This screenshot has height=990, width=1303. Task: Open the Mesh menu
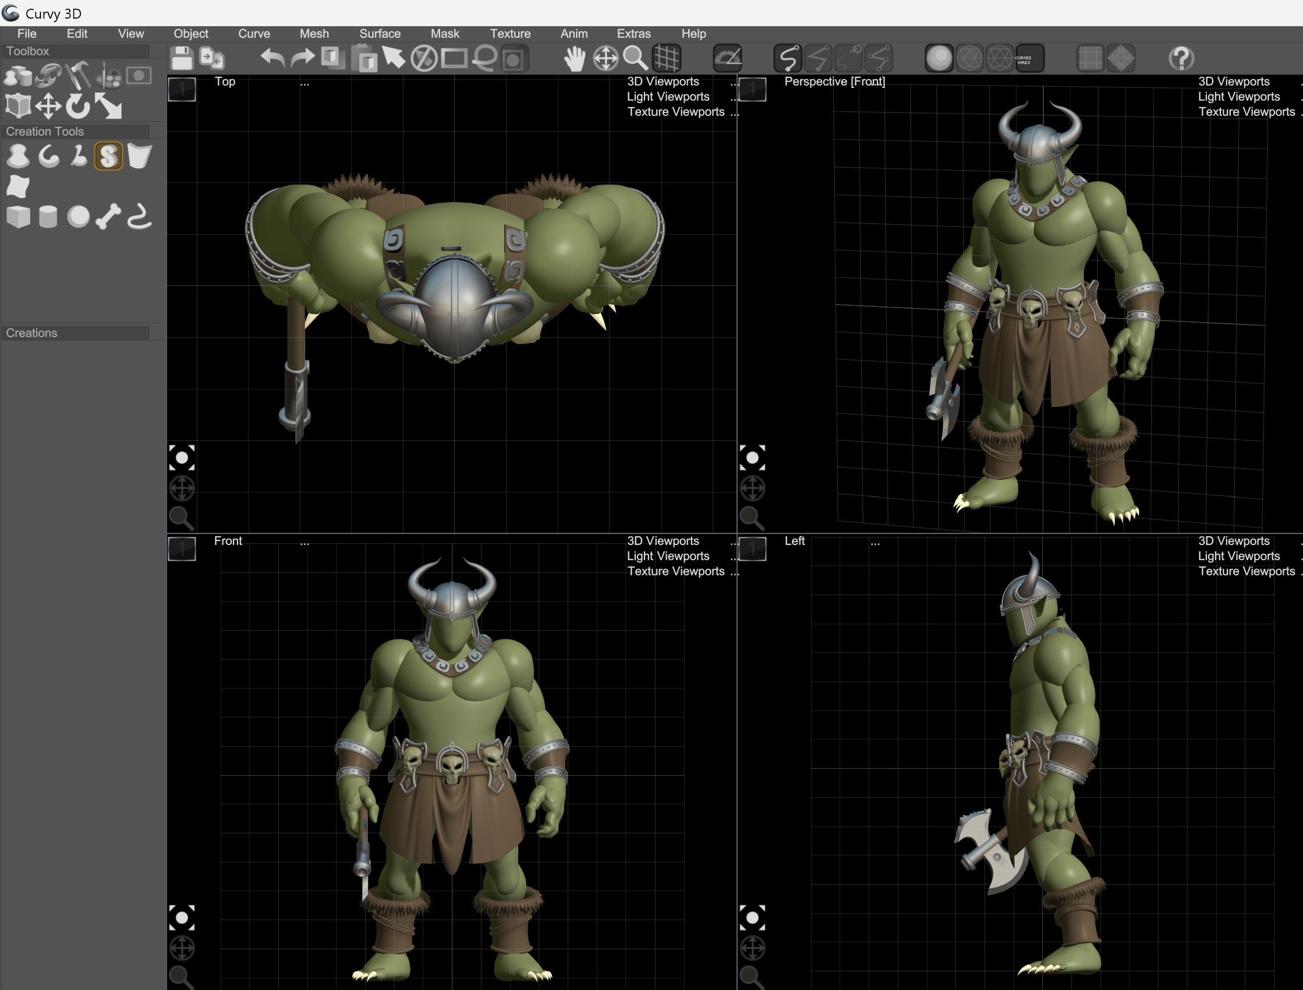(x=314, y=34)
